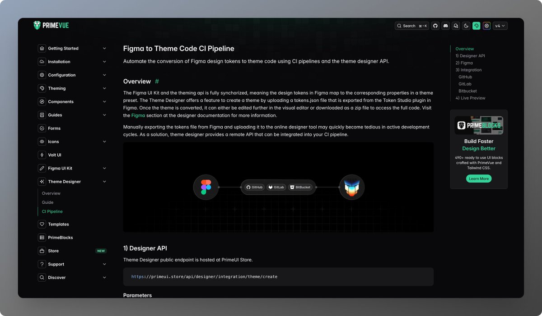
Task: Click the Installation cloud icon
Action: pyautogui.click(x=42, y=62)
